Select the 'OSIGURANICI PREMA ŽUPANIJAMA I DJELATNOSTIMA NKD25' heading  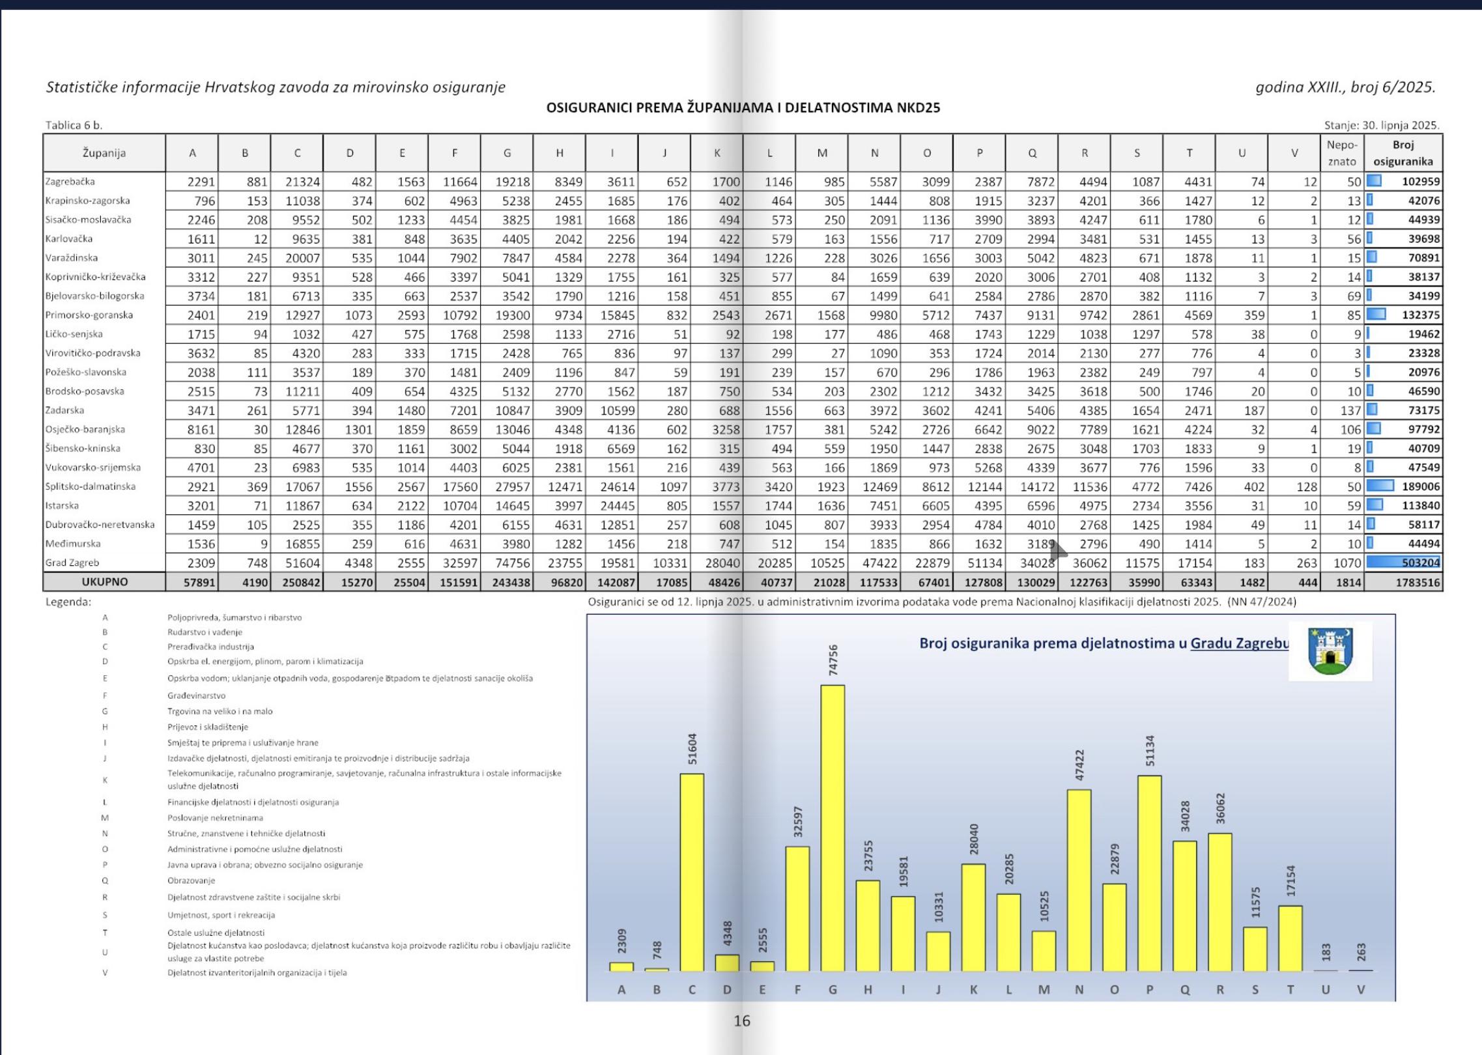[x=743, y=108]
